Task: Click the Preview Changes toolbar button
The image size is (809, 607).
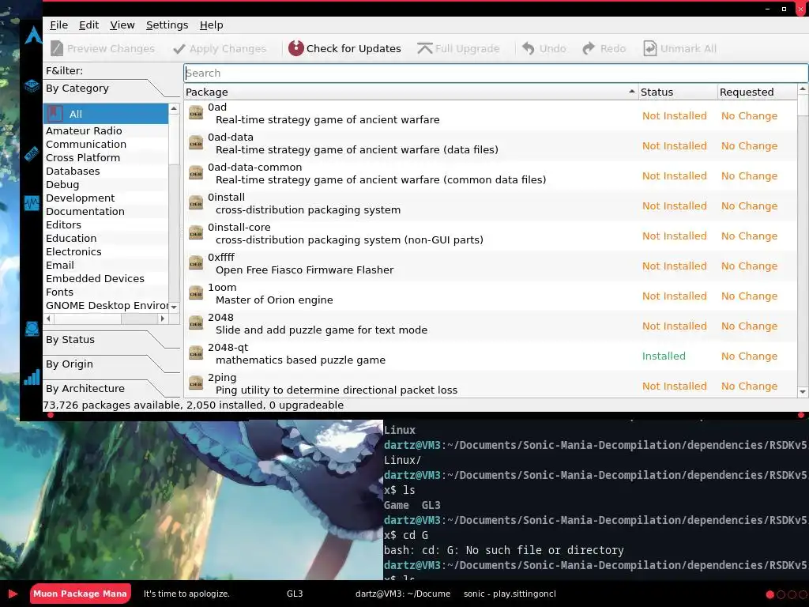Action: pyautogui.click(x=103, y=48)
